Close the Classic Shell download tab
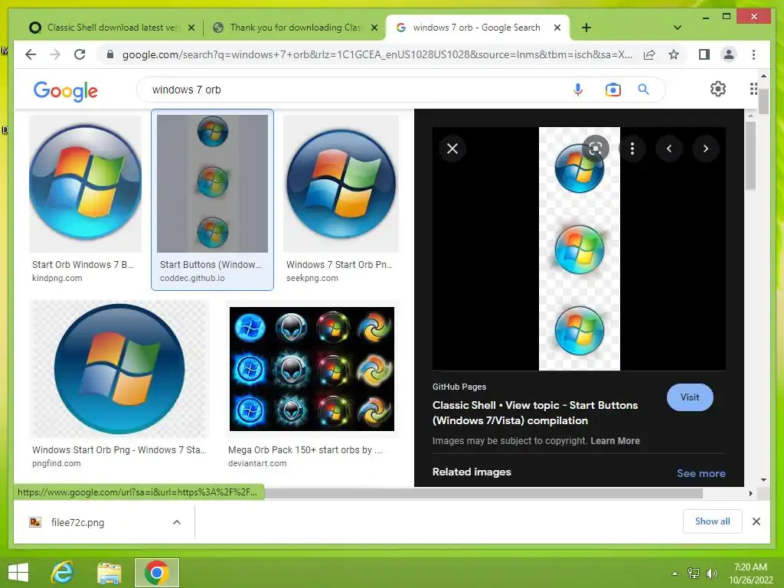The image size is (784, 588). [x=191, y=28]
